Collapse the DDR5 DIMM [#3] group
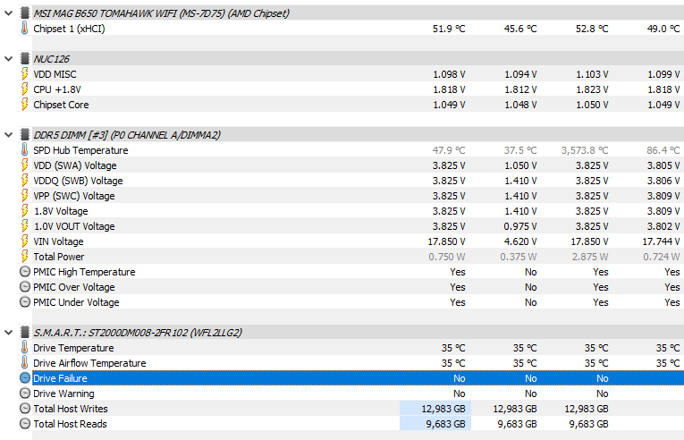 (x=8, y=135)
